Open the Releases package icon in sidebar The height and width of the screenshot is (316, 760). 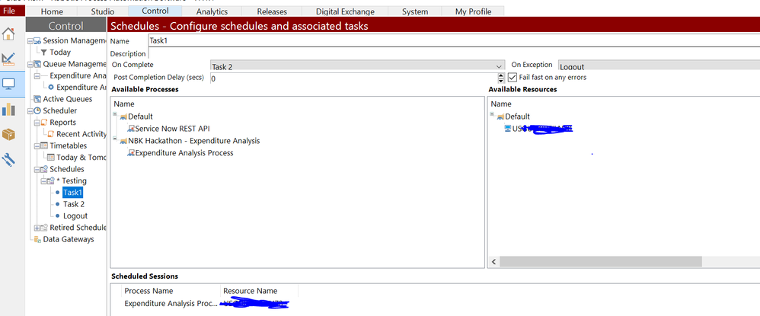pyautogui.click(x=8, y=134)
